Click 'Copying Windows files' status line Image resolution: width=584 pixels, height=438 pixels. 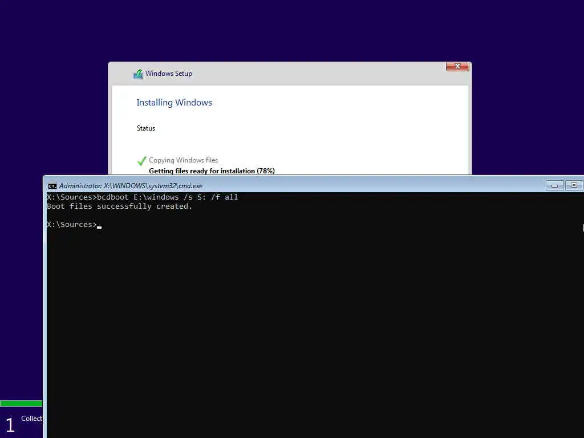183,160
